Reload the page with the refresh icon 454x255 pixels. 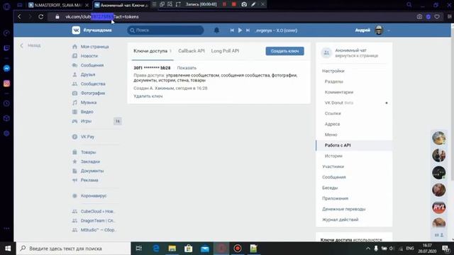click(x=41, y=16)
